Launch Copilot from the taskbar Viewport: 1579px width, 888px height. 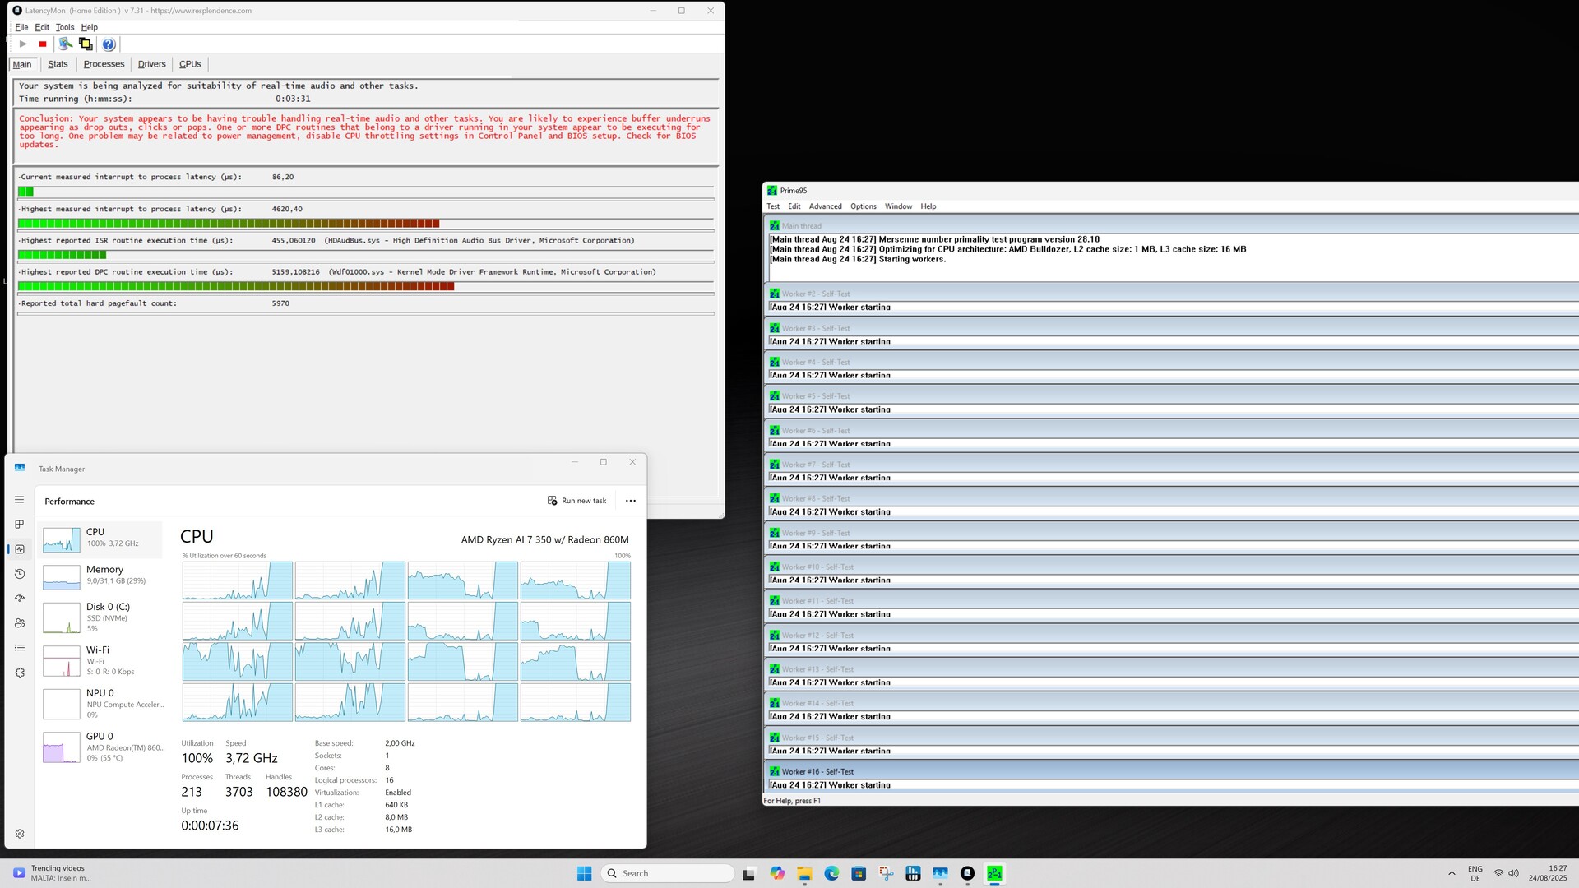(777, 873)
